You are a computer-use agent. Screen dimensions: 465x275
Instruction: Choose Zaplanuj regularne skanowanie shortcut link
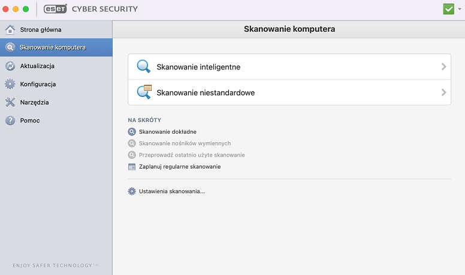tap(179, 167)
